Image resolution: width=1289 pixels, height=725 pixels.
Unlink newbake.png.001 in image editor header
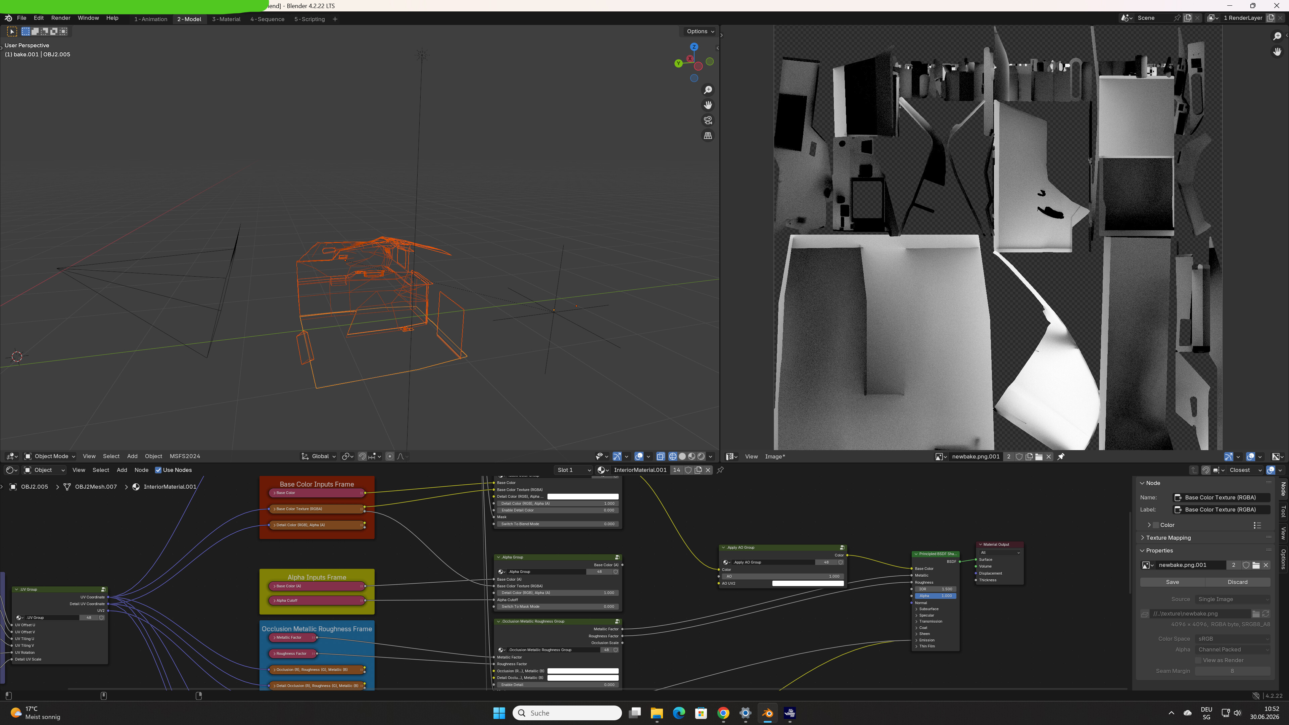click(1049, 456)
